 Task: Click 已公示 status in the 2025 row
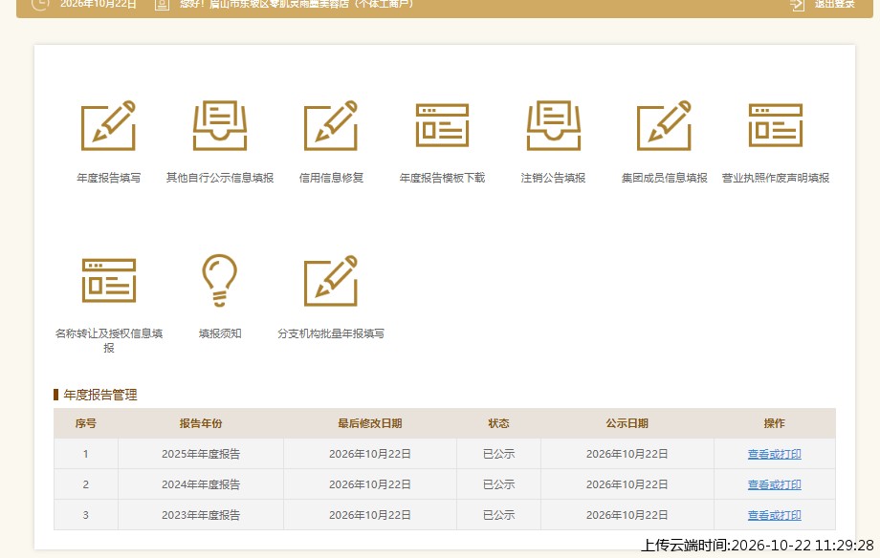[x=499, y=454]
